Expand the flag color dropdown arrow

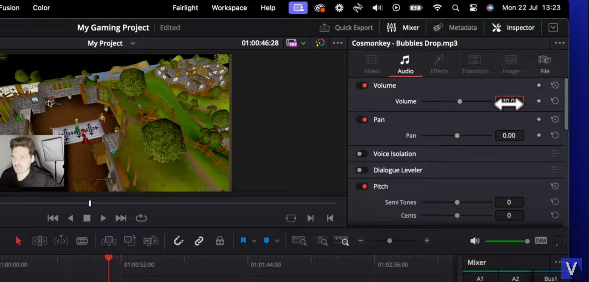[x=254, y=241]
